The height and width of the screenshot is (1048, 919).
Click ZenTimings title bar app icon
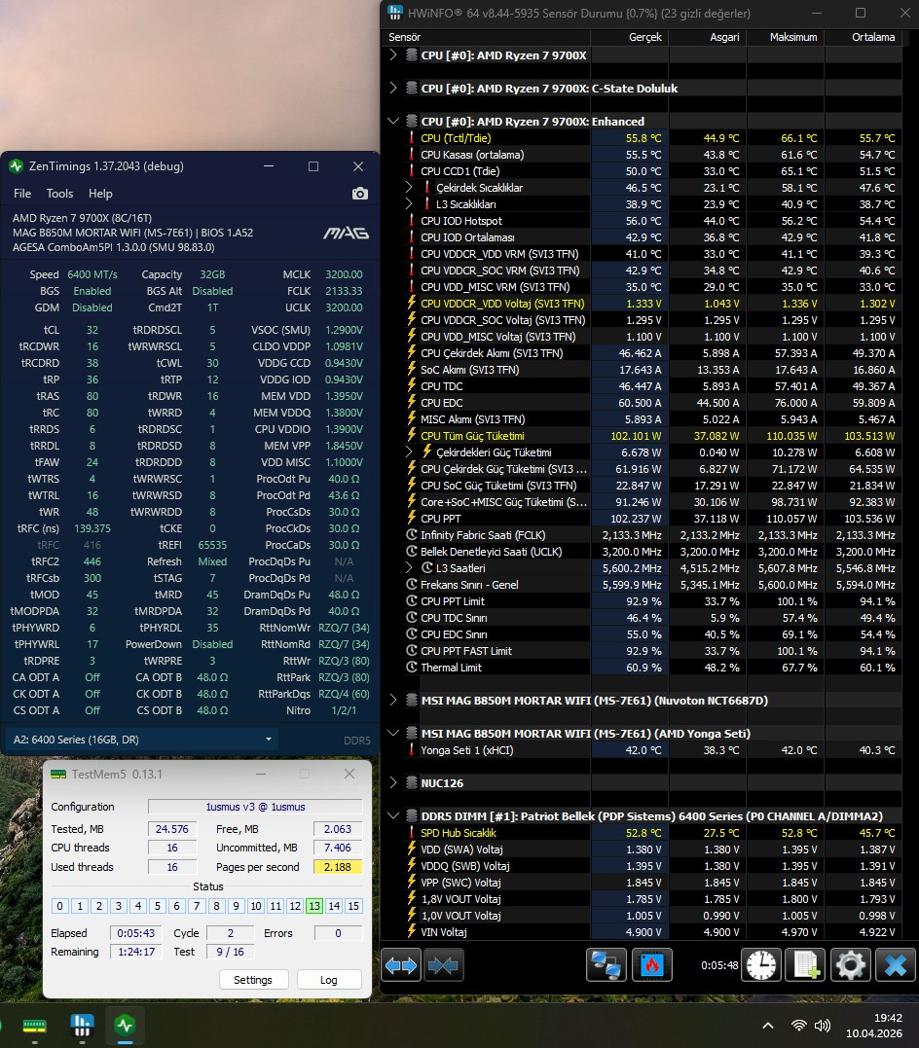pos(16,166)
